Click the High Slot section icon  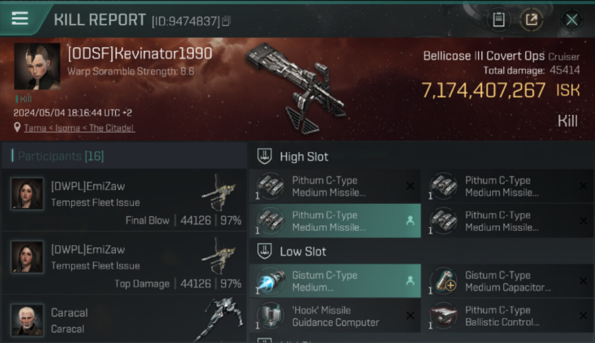pos(264,156)
